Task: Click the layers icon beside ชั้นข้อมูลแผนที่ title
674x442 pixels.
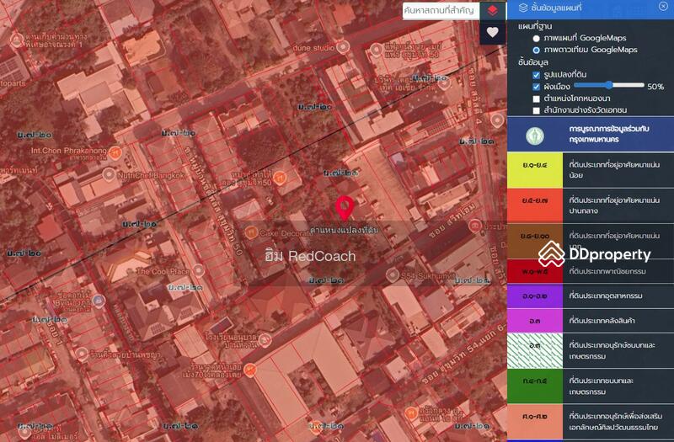Action: pyautogui.click(x=523, y=8)
